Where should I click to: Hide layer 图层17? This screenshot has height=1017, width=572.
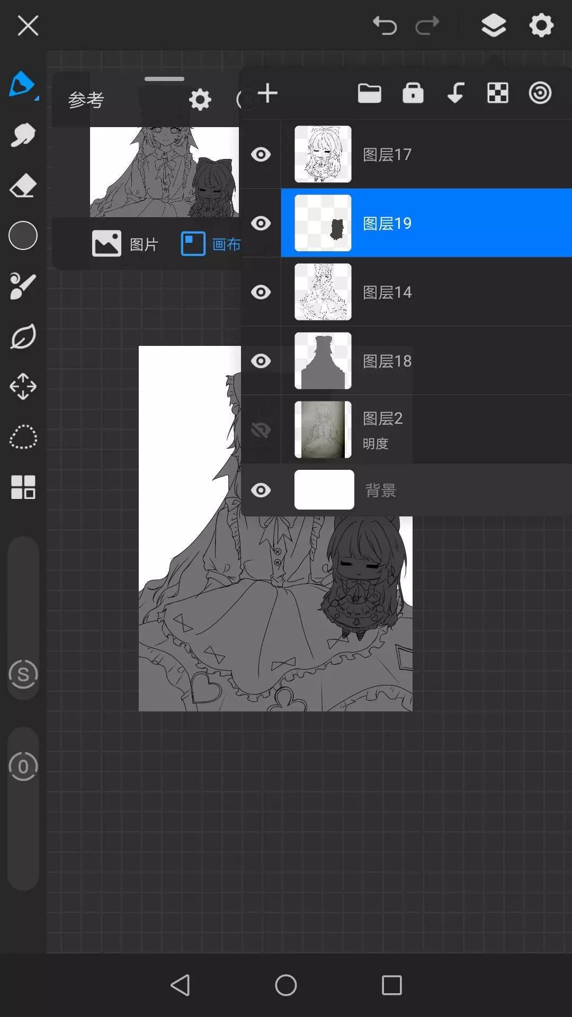coord(261,155)
